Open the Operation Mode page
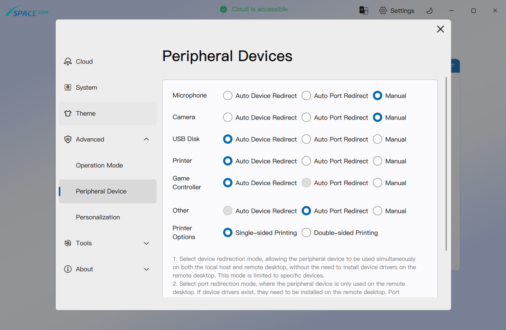 point(99,165)
